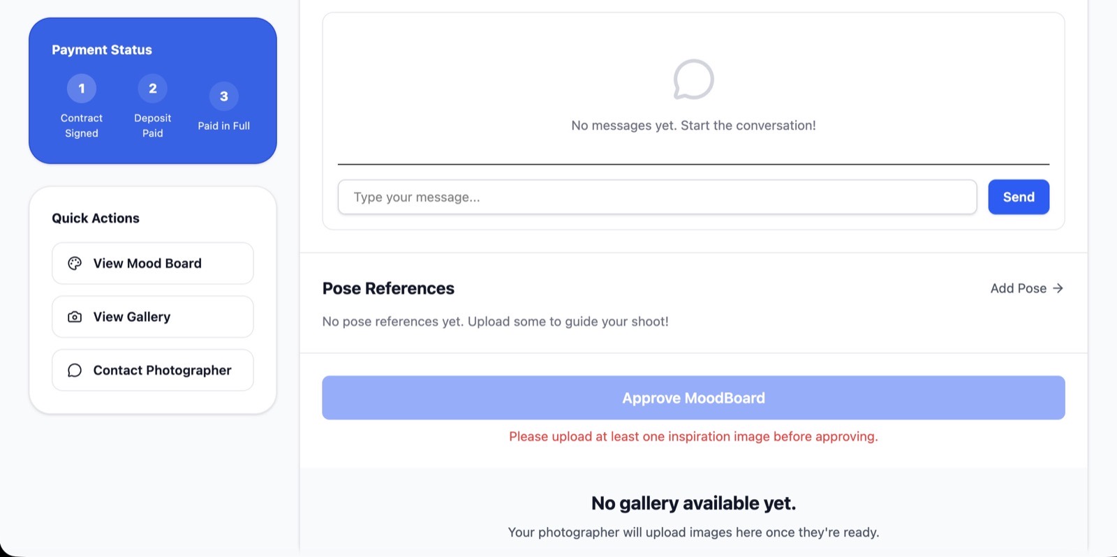Select step 1 circle for Contract Signed
This screenshot has height=557, width=1117.
pos(82,89)
